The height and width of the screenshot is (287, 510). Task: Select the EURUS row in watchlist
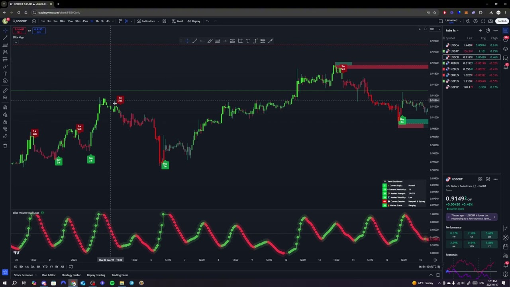click(472, 75)
